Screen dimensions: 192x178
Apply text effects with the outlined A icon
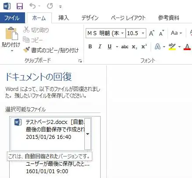(x=157, y=47)
